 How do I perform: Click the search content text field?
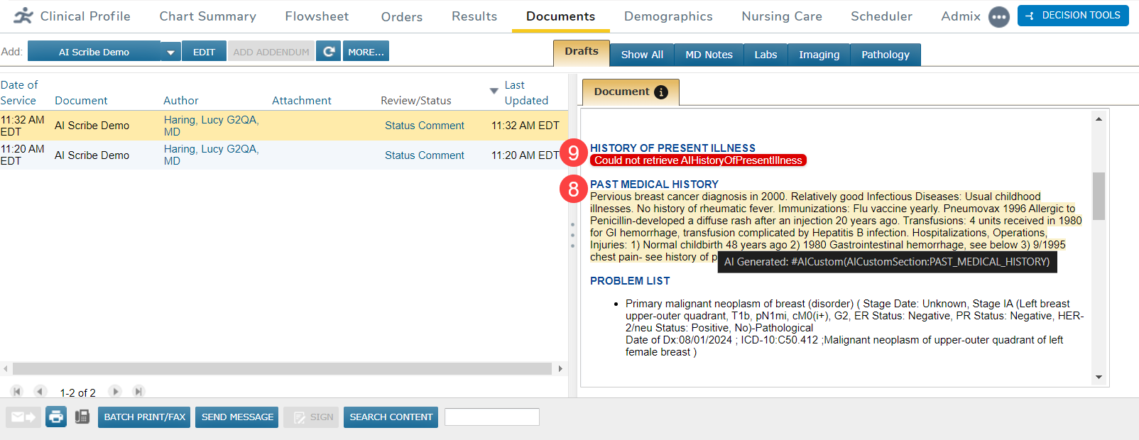pyautogui.click(x=491, y=417)
